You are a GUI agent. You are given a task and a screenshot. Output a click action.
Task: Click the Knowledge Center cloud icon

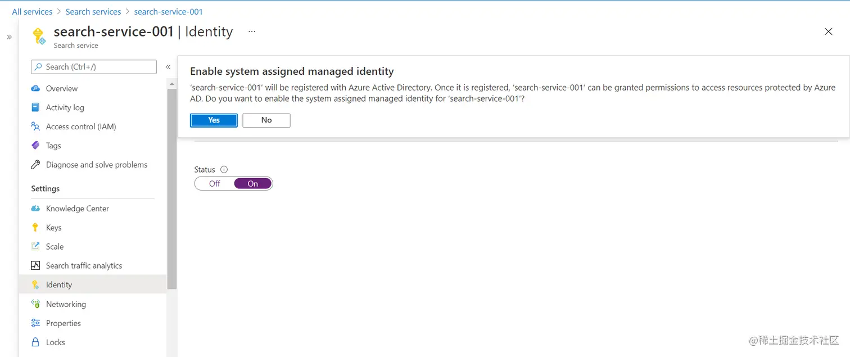[x=35, y=209]
